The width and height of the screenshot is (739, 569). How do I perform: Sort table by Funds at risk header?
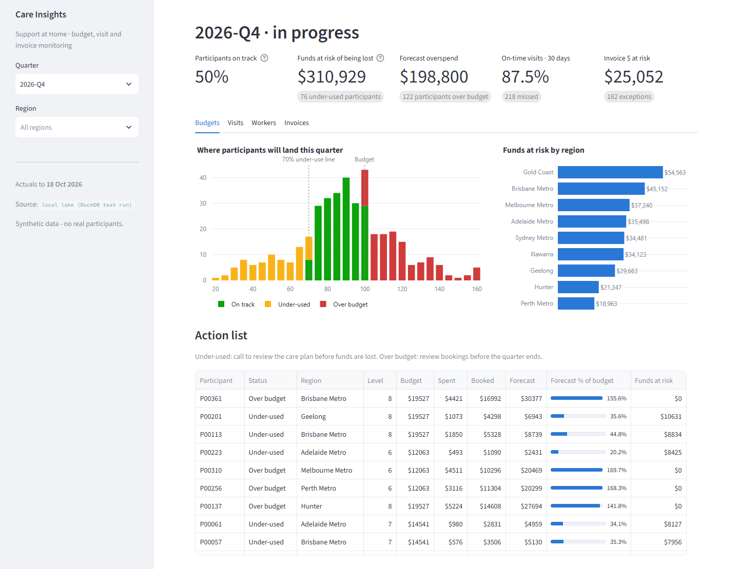click(x=658, y=380)
